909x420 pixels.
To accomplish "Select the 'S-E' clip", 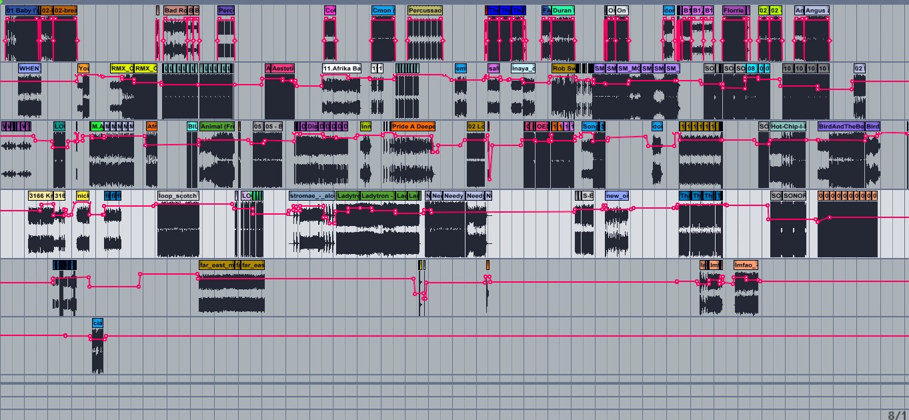I will pos(587,196).
